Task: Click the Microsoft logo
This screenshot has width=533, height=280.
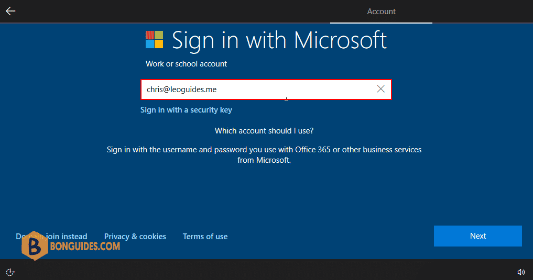Action: pos(154,40)
